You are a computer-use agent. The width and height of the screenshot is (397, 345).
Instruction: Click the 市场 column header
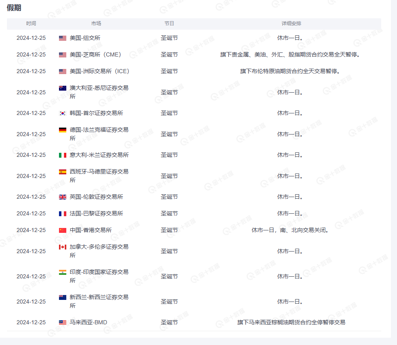point(96,24)
